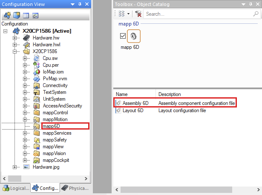Click the blue cube Configuration toolbar icon

(x=17, y=15)
